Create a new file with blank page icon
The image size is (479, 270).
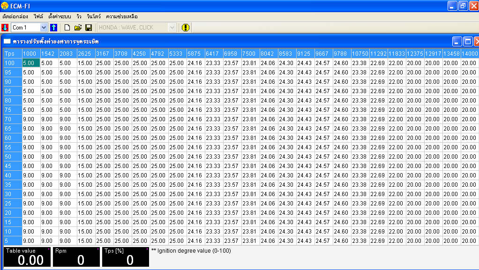[x=67, y=28]
